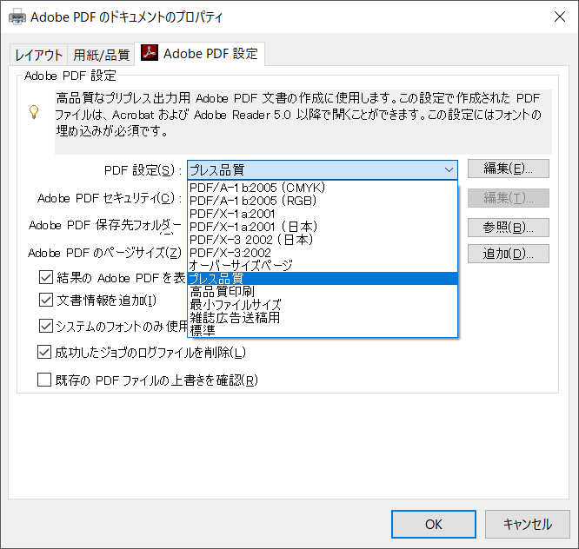Click the キャンセル button
Screen dimensions: 579x549
[528, 525]
